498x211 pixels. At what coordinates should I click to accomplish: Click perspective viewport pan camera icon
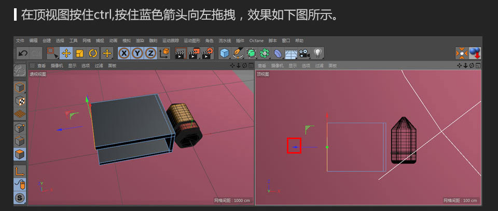click(x=233, y=66)
